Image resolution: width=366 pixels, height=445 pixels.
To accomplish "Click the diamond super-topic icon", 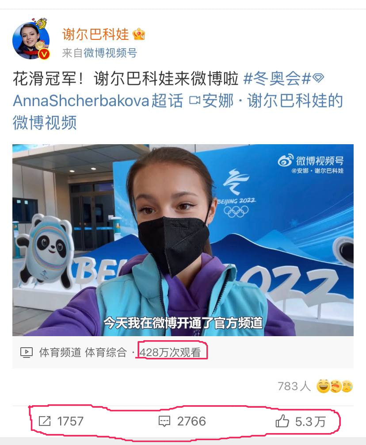I will coord(318,78).
